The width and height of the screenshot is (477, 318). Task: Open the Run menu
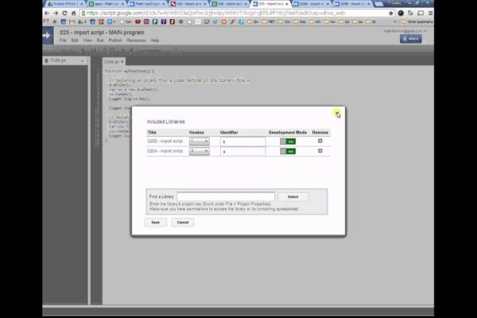coord(100,41)
